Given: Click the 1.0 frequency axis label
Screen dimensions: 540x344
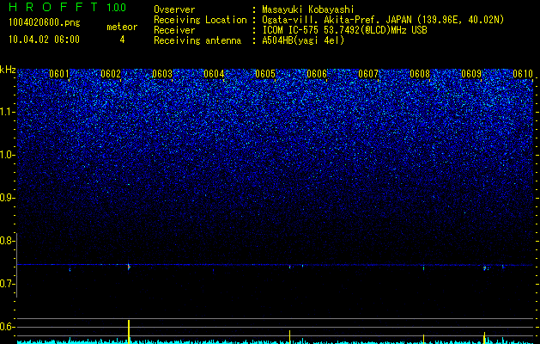Looking at the screenshot, I should tap(7, 155).
